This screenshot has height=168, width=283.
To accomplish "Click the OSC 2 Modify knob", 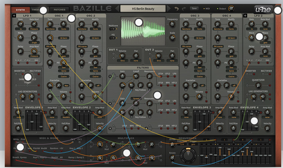I will click(95, 24).
